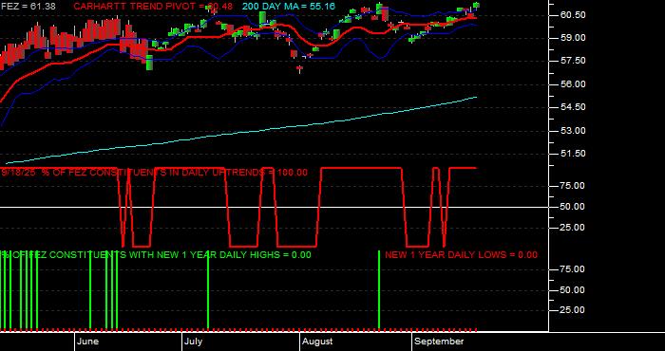
Task: Click the latest green candlestick at chart right
Action: point(476,5)
